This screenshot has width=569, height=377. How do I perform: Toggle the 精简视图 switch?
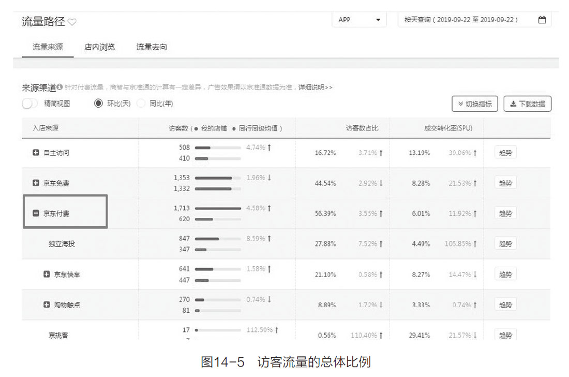(x=30, y=104)
